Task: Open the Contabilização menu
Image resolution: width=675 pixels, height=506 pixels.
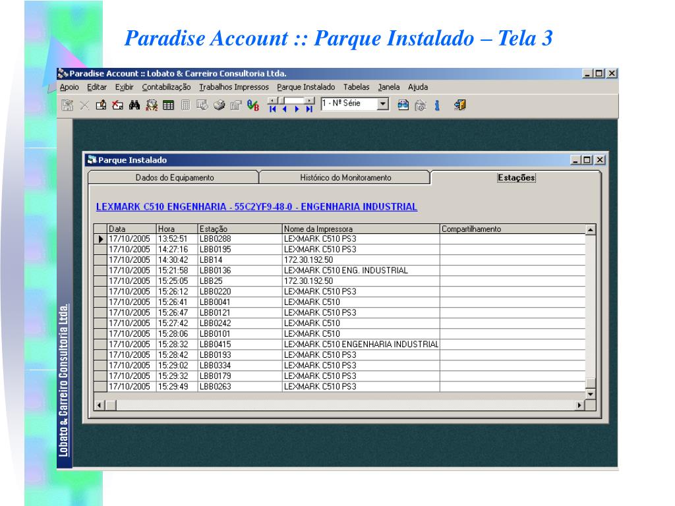Action: pos(166,87)
